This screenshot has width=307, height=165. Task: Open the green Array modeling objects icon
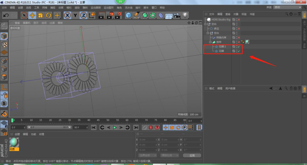pyautogui.click(x=153, y=15)
